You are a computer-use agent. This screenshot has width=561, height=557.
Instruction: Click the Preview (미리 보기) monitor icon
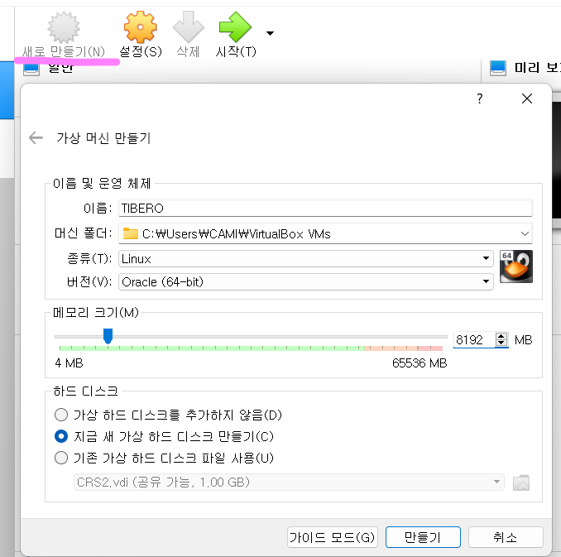(497, 67)
